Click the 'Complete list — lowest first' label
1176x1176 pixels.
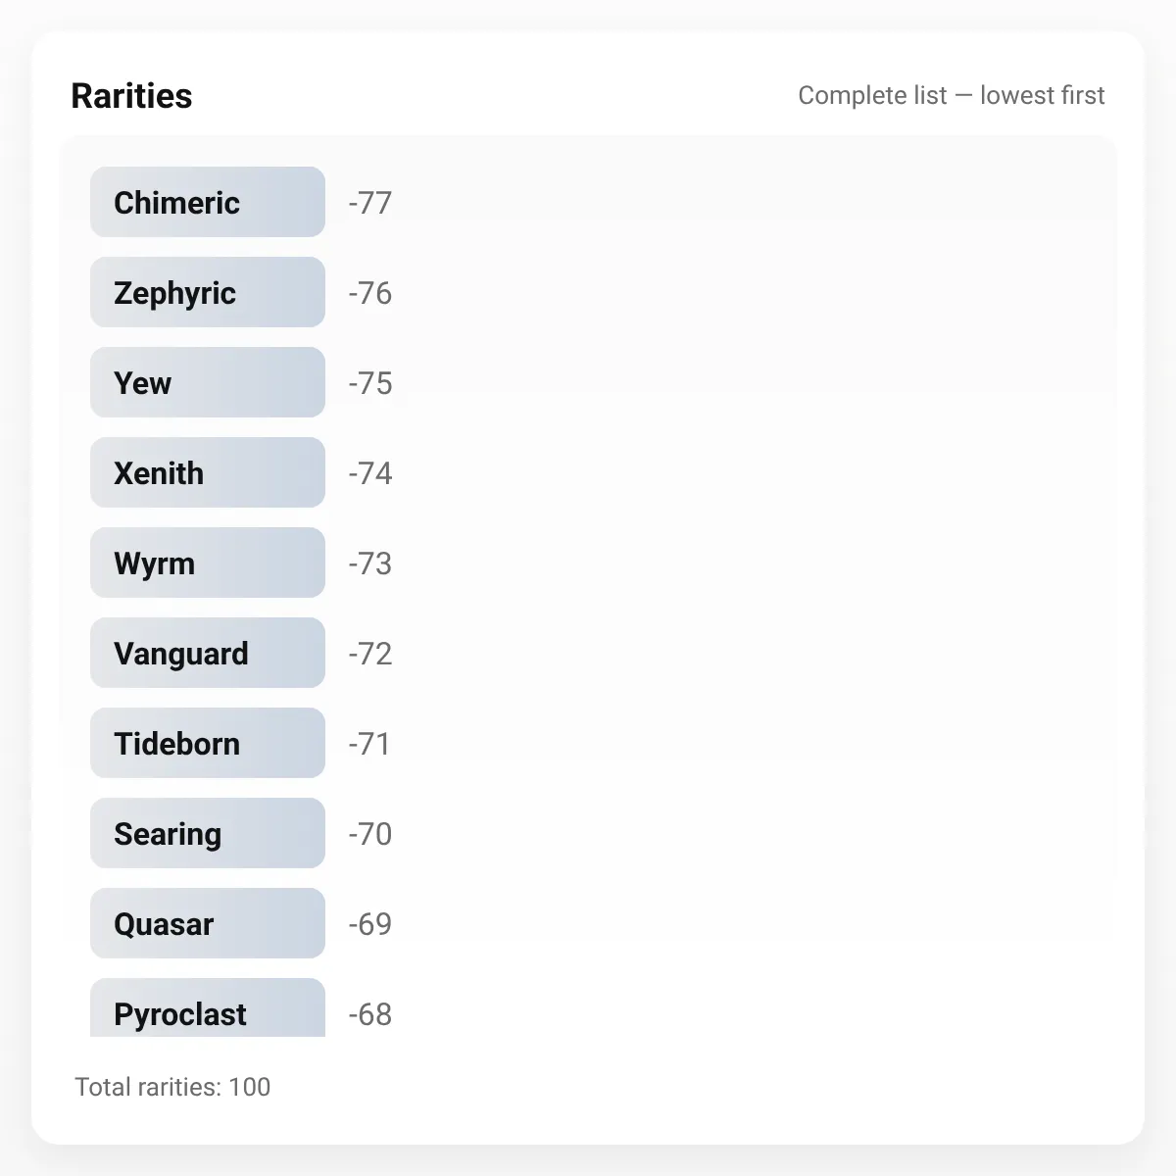(x=952, y=95)
